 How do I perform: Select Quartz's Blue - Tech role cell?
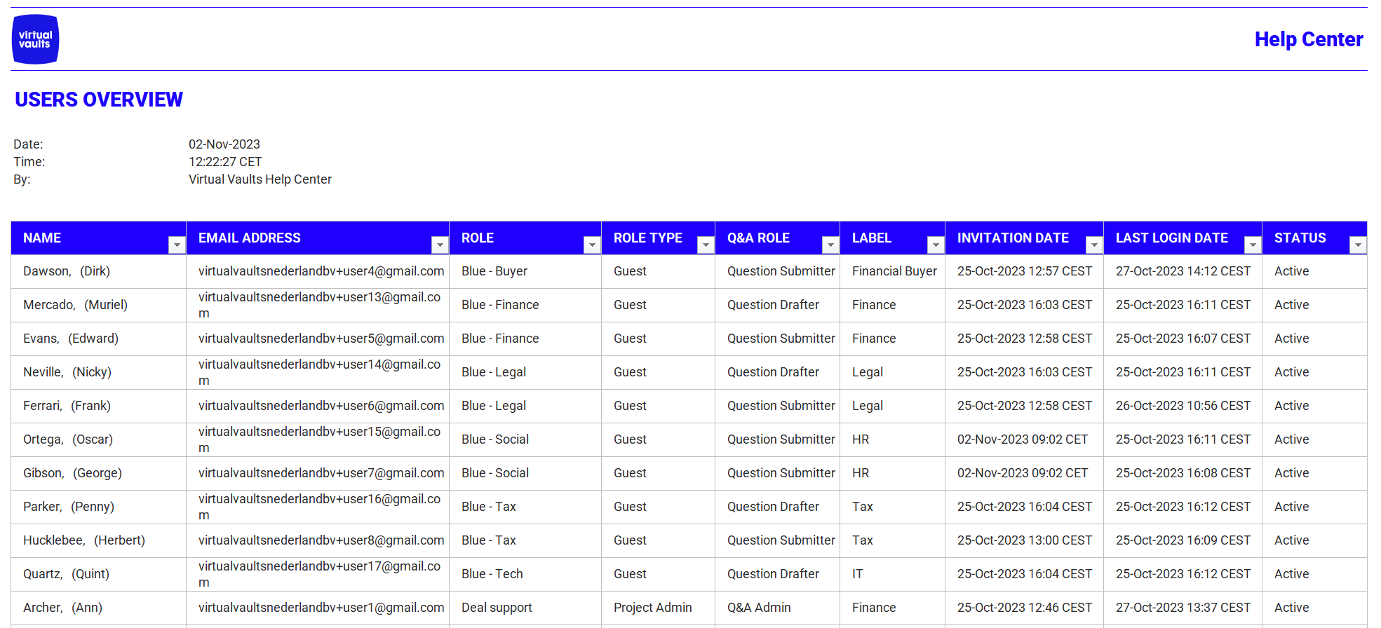pos(492,574)
